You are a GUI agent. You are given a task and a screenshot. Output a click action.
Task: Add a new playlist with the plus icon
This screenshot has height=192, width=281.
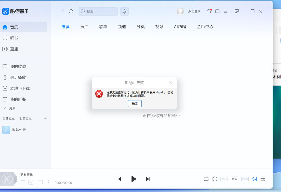(45, 119)
